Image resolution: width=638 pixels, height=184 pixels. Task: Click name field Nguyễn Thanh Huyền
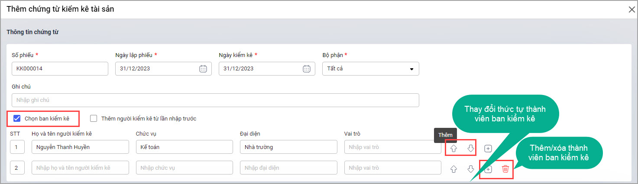80,147
